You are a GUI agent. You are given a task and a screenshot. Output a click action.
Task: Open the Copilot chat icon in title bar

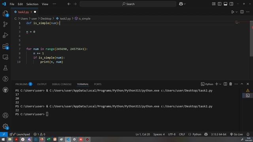[x=181, y=4]
